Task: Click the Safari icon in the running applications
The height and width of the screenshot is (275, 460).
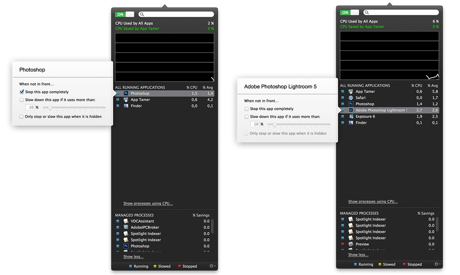Action: [351, 98]
